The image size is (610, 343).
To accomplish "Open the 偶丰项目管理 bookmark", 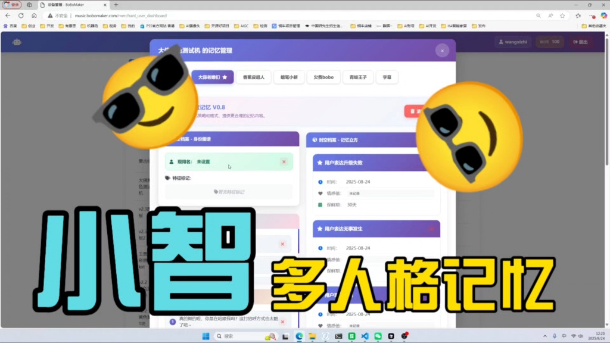I will pos(286,26).
